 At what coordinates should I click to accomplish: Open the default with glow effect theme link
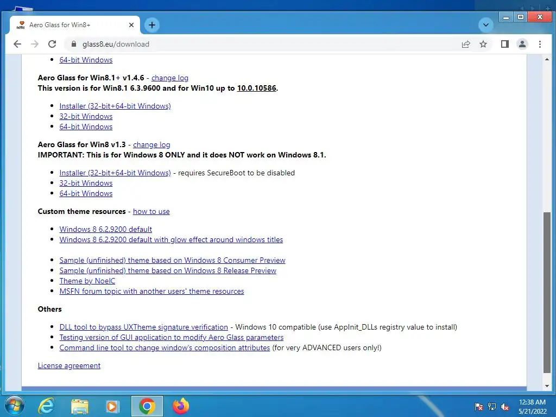tap(171, 239)
